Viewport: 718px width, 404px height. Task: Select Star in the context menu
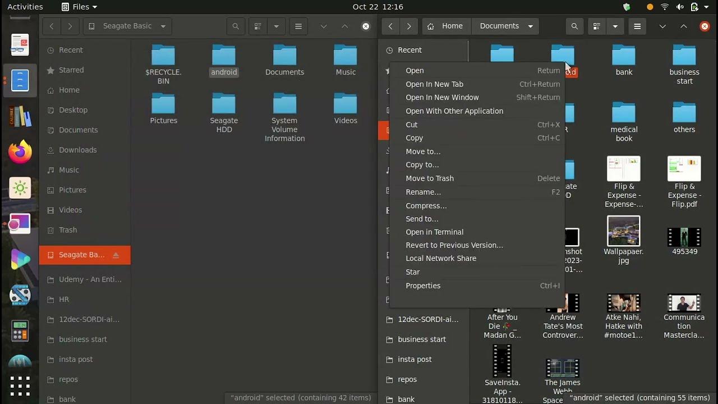click(x=477, y=272)
